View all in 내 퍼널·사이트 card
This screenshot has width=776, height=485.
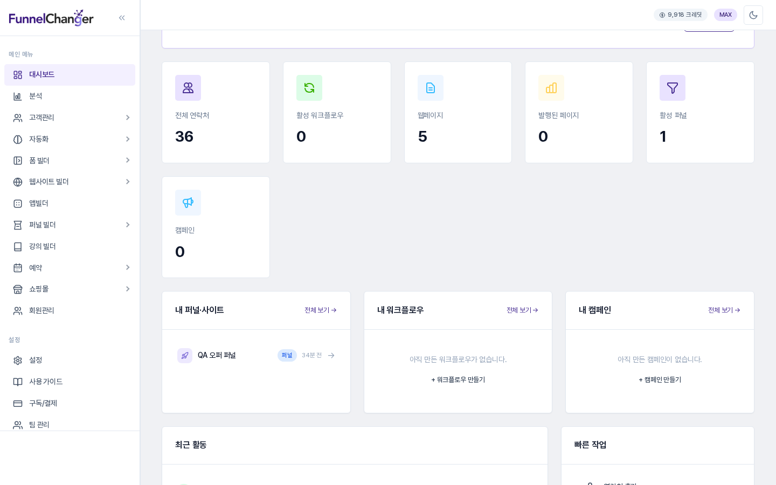321,310
